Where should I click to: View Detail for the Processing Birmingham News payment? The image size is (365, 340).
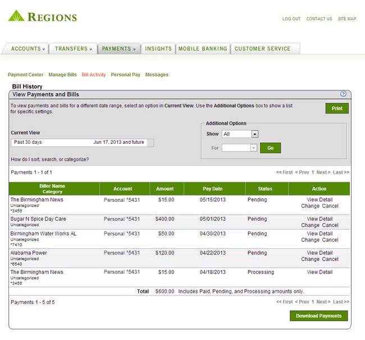click(320, 272)
